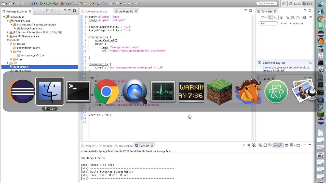Image resolution: width=326 pixels, height=183 pixels.
Task: Collapse the SpongeTest project node
Action: point(4,17)
